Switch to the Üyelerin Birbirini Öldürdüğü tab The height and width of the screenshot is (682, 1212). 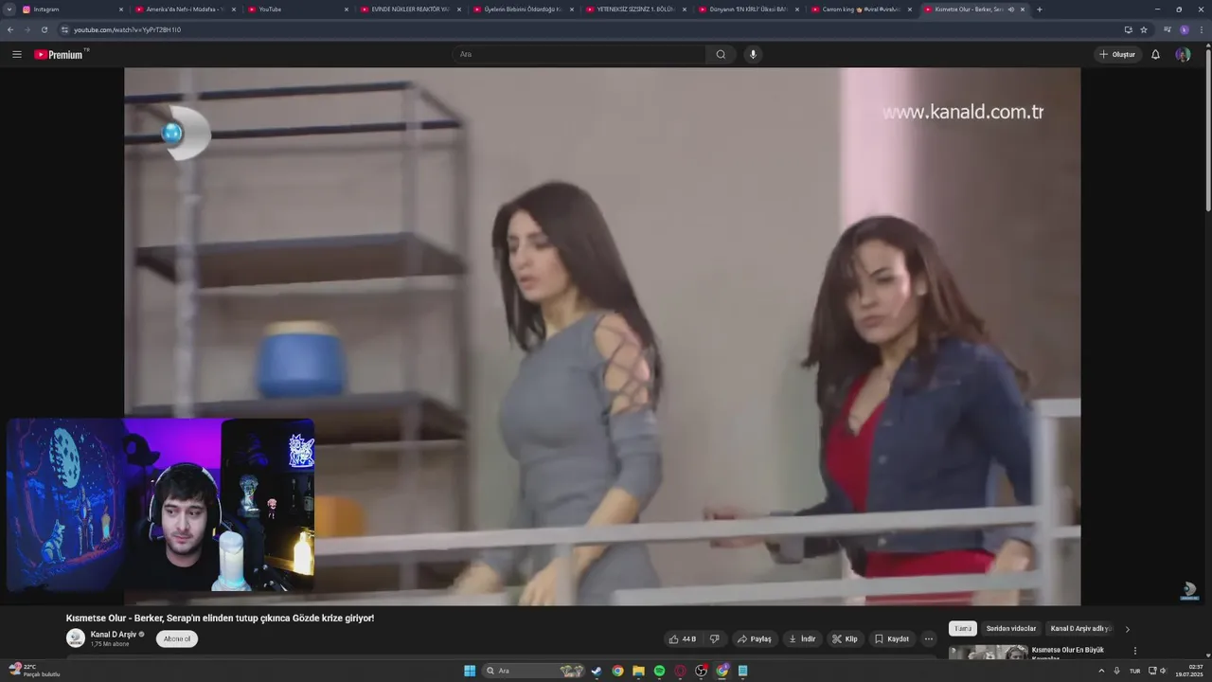point(523,9)
